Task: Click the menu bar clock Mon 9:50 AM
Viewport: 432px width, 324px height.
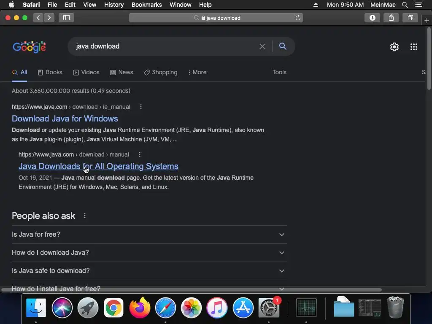Action: coord(345,5)
